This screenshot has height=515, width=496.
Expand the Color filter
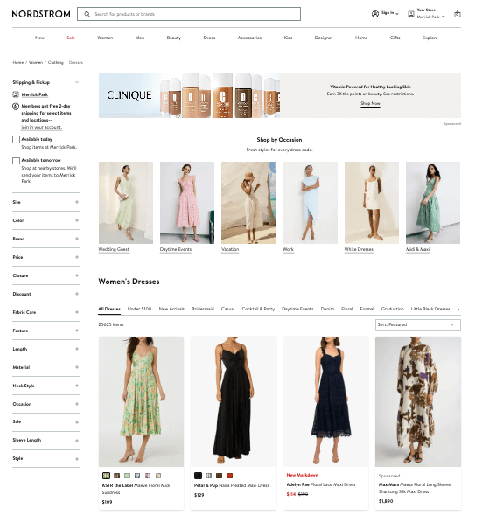[x=77, y=220]
